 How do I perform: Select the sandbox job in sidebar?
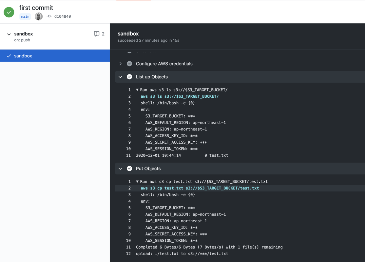point(55,56)
